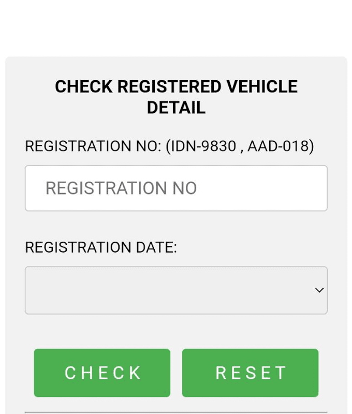The image size is (352, 414).
Task: Click the letter T of the RESET button
Action: click(281, 373)
